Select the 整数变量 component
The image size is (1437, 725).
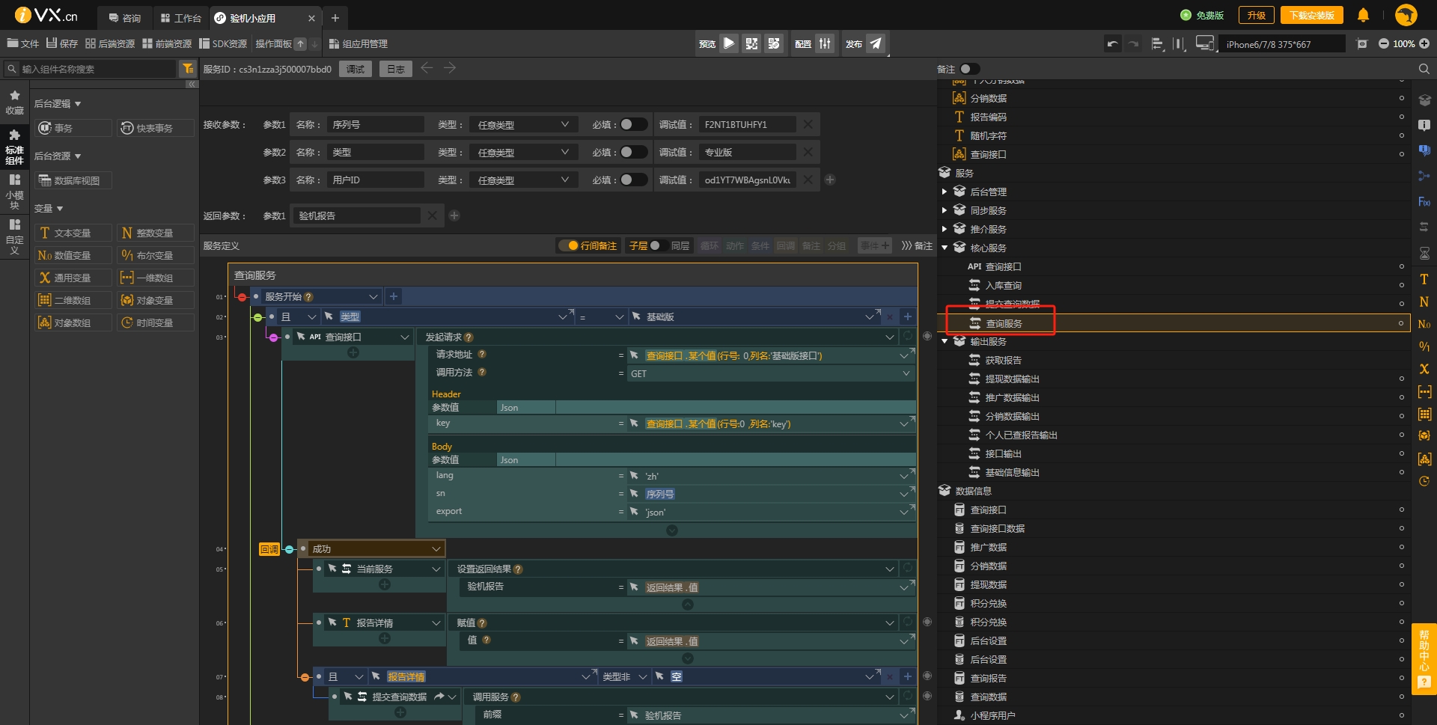[156, 233]
